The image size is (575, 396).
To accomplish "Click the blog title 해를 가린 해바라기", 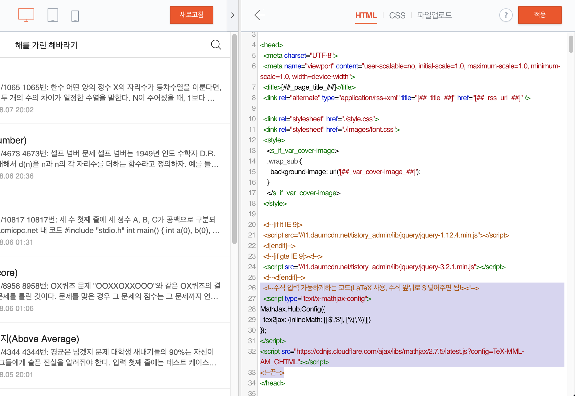I will pyautogui.click(x=46, y=45).
